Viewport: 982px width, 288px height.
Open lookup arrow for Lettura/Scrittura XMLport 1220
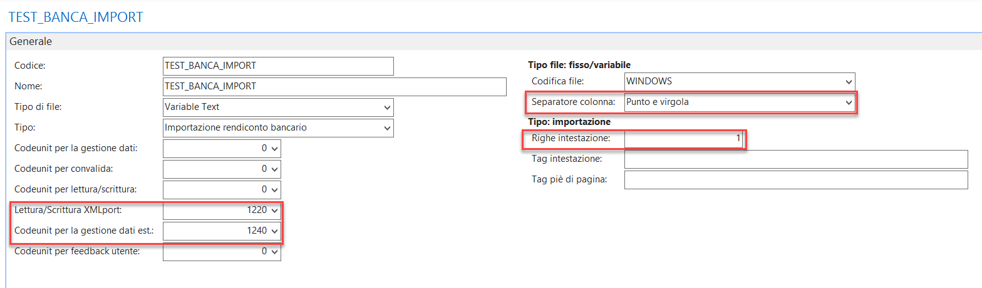click(x=275, y=211)
